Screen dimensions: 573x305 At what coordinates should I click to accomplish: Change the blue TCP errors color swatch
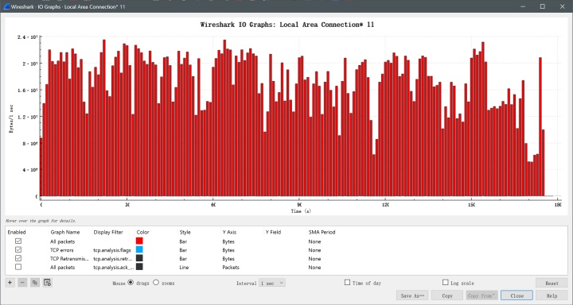(x=139, y=250)
